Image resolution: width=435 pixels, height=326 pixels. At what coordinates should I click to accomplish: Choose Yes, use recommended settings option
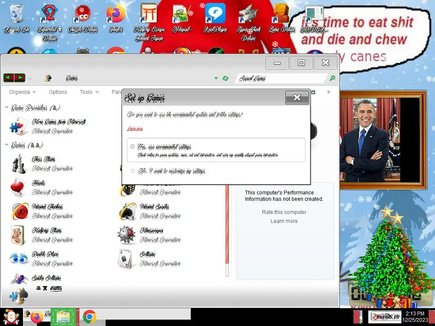tap(216, 150)
